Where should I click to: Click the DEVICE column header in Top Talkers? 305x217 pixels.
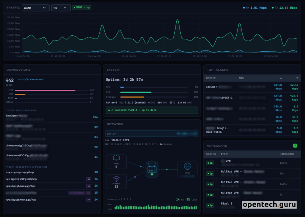pyautogui.click(x=211, y=78)
